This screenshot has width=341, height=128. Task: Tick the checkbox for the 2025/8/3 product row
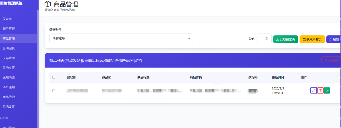[54, 91]
